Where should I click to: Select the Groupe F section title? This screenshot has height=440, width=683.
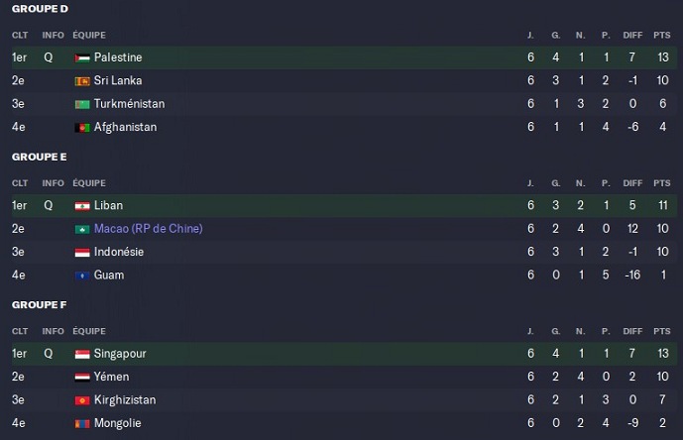pos(39,304)
